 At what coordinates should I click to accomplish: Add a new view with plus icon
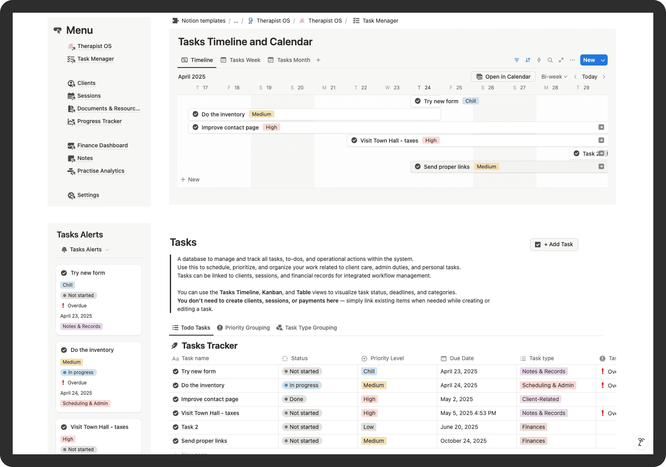318,60
